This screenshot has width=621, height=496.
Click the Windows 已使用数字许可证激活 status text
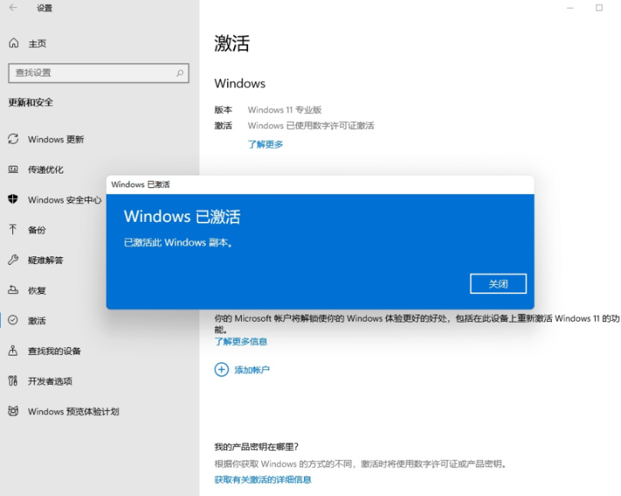coord(311,126)
